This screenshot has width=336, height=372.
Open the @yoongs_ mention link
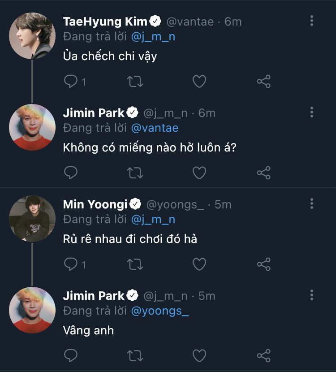pos(159,311)
